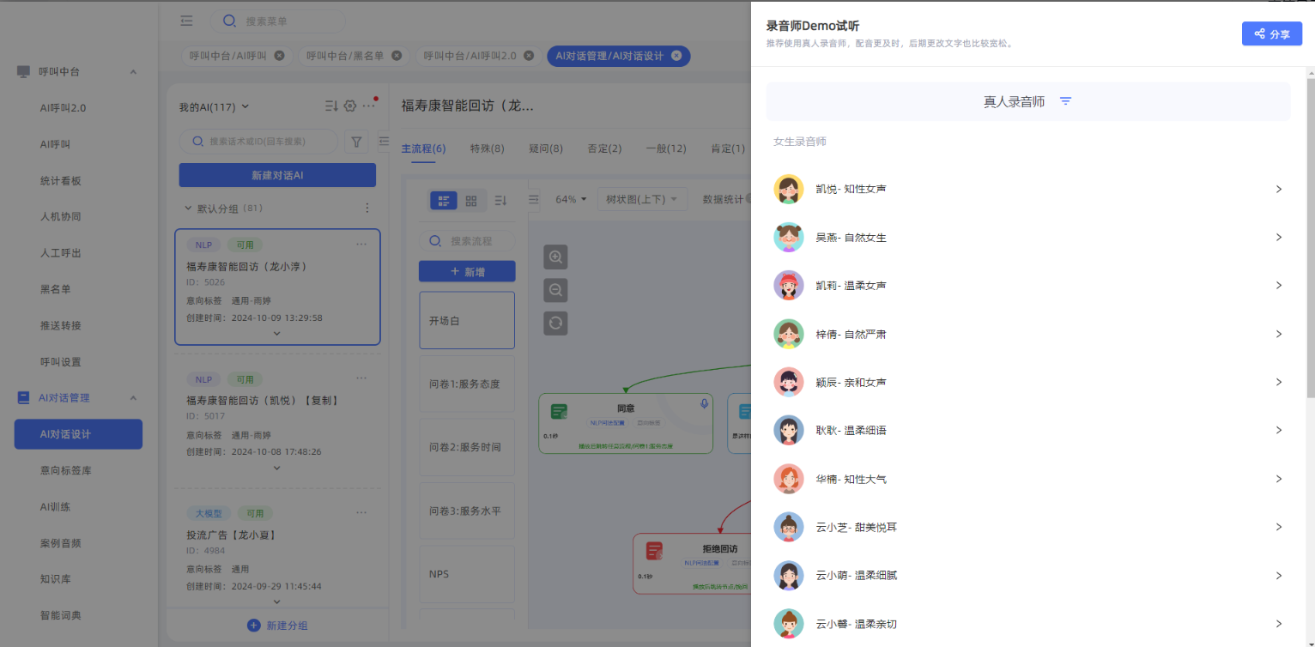Click the 新建对话AI button
This screenshot has width=1315, height=647.
click(276, 175)
